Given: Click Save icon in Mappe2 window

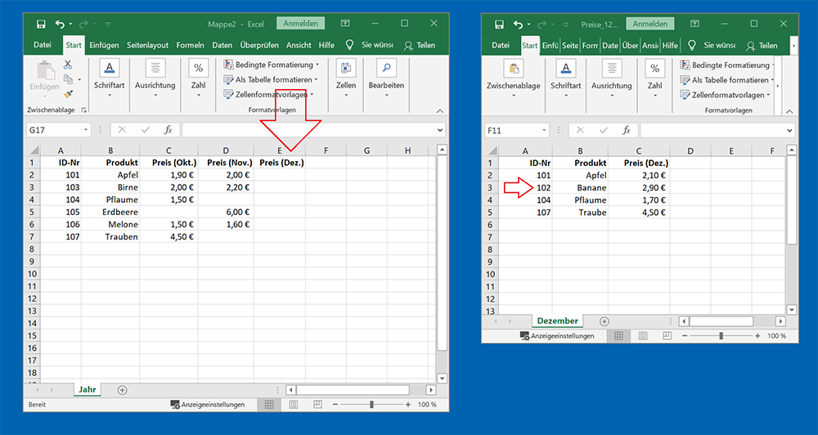Looking at the screenshot, I should tap(41, 24).
